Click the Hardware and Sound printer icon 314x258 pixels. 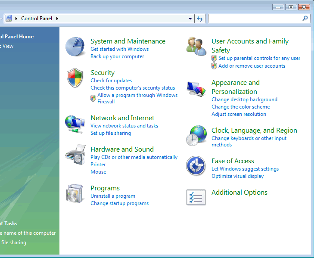(75, 155)
